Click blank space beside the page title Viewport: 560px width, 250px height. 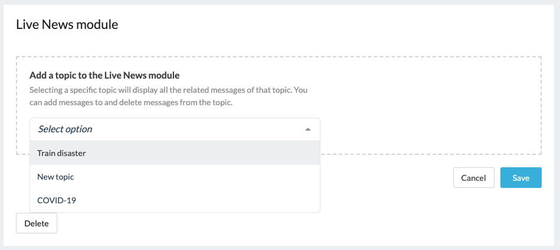coord(322,25)
